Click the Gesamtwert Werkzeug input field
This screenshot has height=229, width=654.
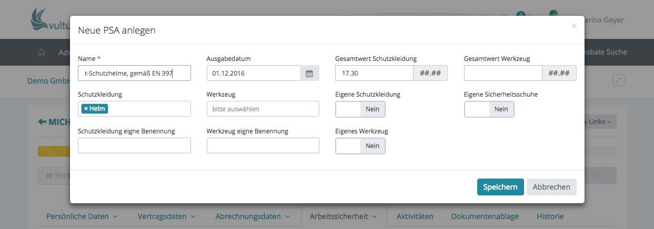pos(503,73)
